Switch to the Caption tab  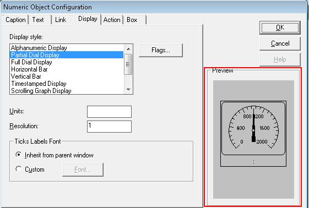[15, 20]
